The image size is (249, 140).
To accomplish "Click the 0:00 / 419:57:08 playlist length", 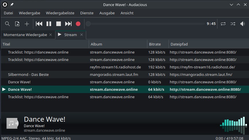I will [x=229, y=138].
